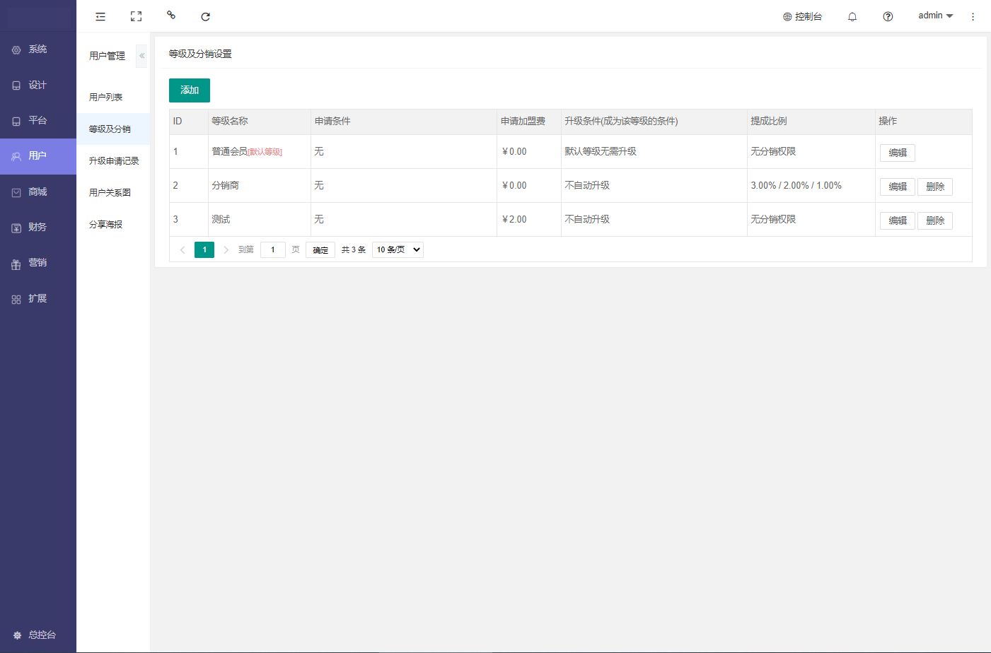Open notifications bell icon

click(x=852, y=16)
